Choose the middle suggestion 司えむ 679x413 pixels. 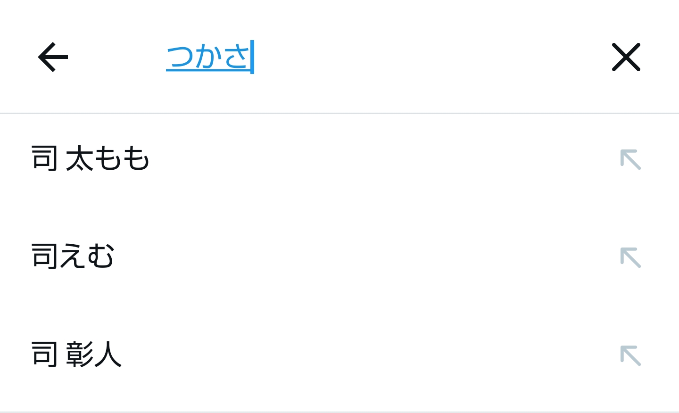tap(73, 256)
